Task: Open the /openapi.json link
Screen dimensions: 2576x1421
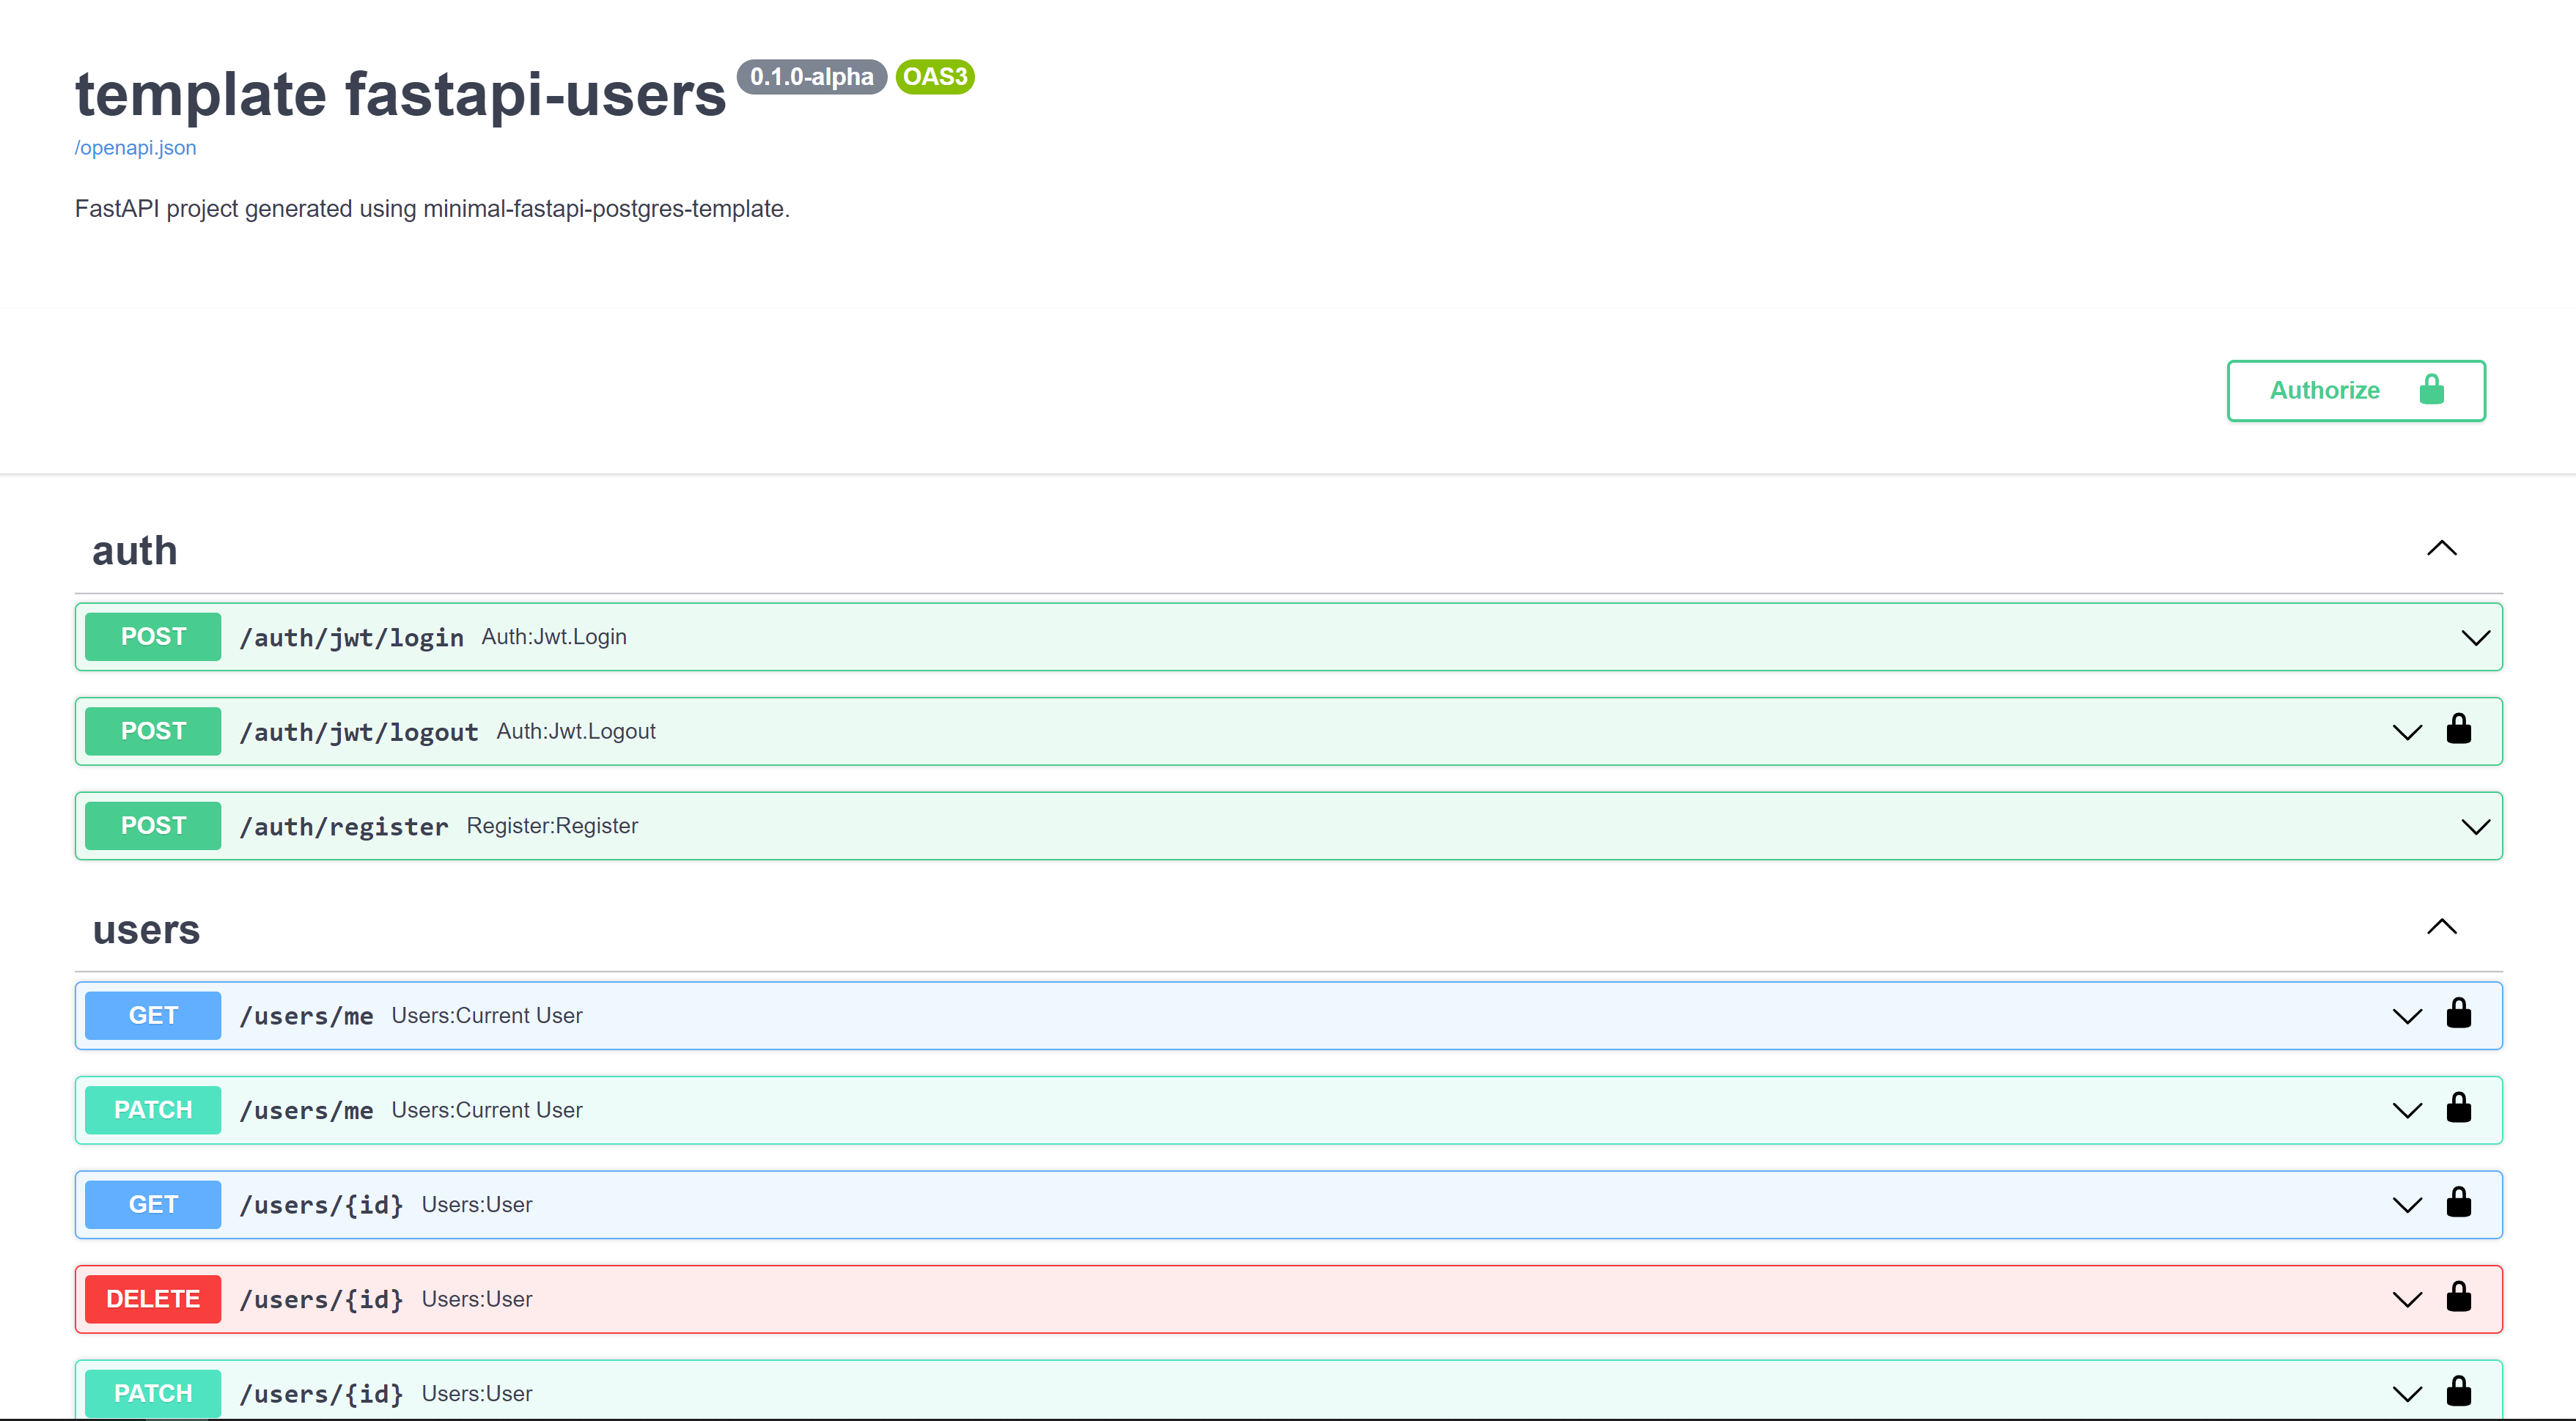Action: coord(136,148)
